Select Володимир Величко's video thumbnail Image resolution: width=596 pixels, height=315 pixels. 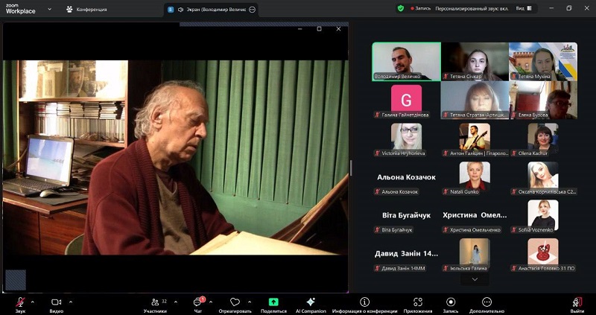[x=406, y=61]
